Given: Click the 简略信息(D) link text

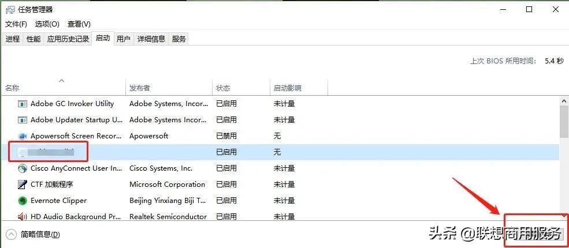Looking at the screenshot, I should [40, 235].
